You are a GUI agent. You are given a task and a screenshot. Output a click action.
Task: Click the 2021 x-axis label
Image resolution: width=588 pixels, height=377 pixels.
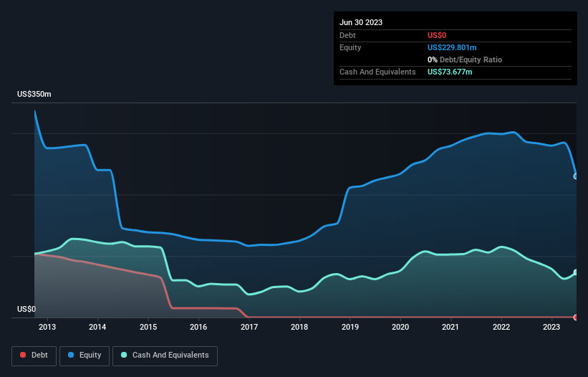pyautogui.click(x=450, y=327)
